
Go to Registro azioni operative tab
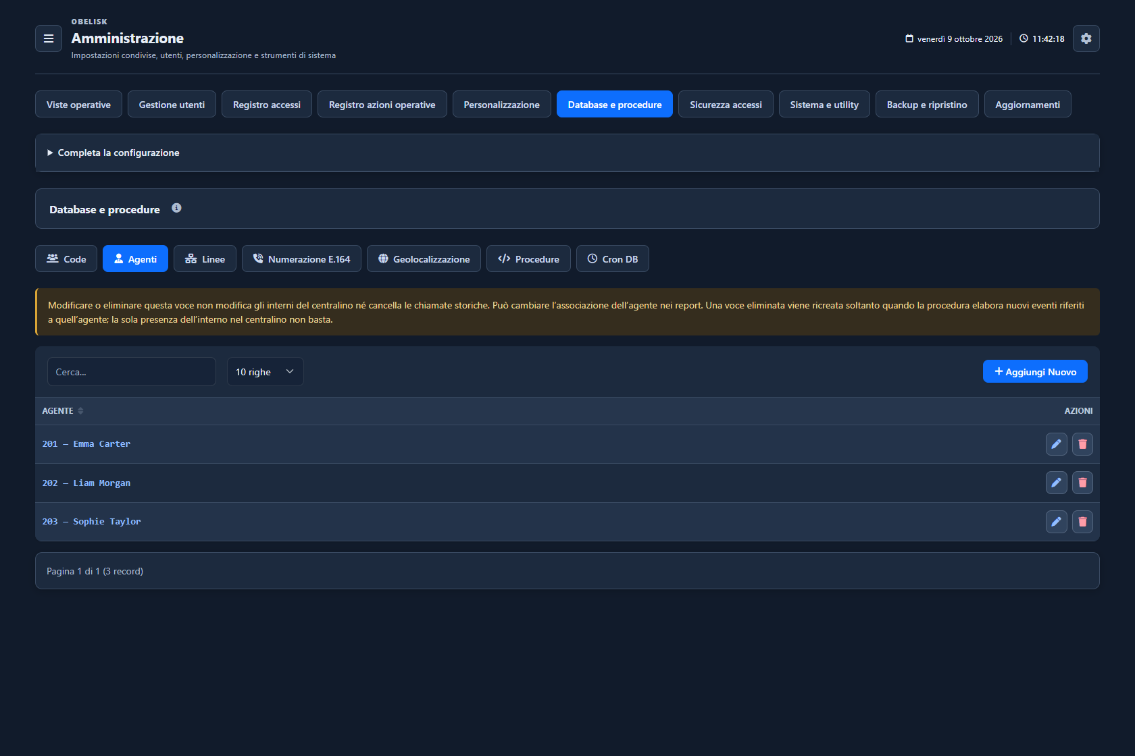(x=382, y=104)
